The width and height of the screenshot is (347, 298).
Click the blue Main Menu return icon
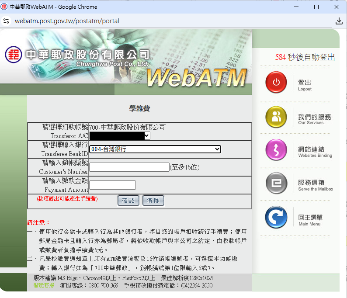[276, 217]
